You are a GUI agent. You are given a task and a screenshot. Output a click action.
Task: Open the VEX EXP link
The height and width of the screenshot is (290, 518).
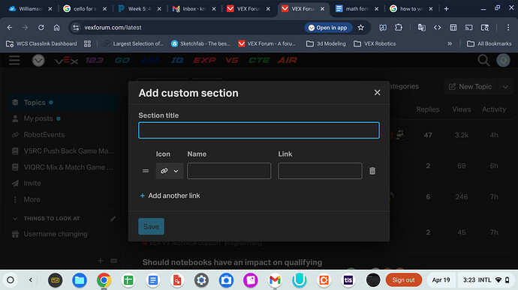(204, 61)
